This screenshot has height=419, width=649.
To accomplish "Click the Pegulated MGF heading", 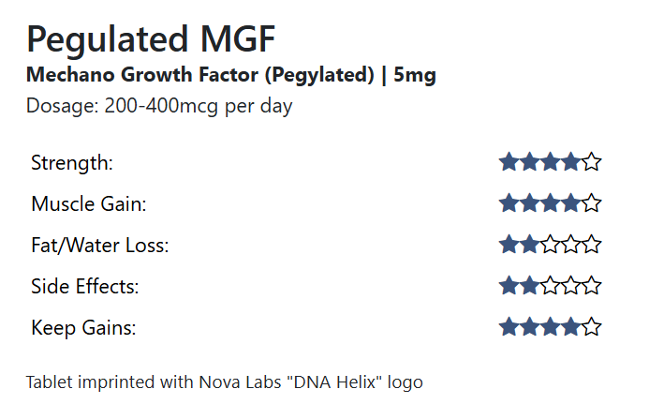I will point(151,39).
